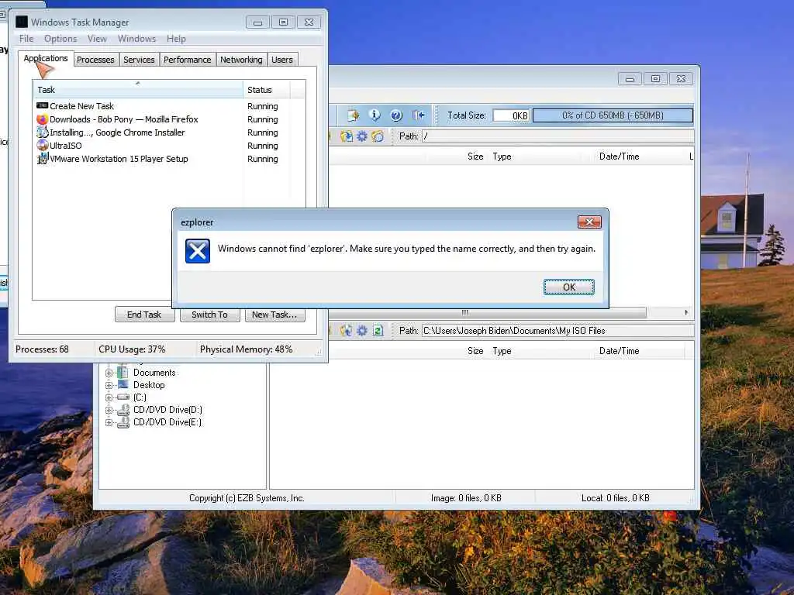The width and height of the screenshot is (794, 595).
Task: Expand the Documents tree node
Action: tap(109, 373)
